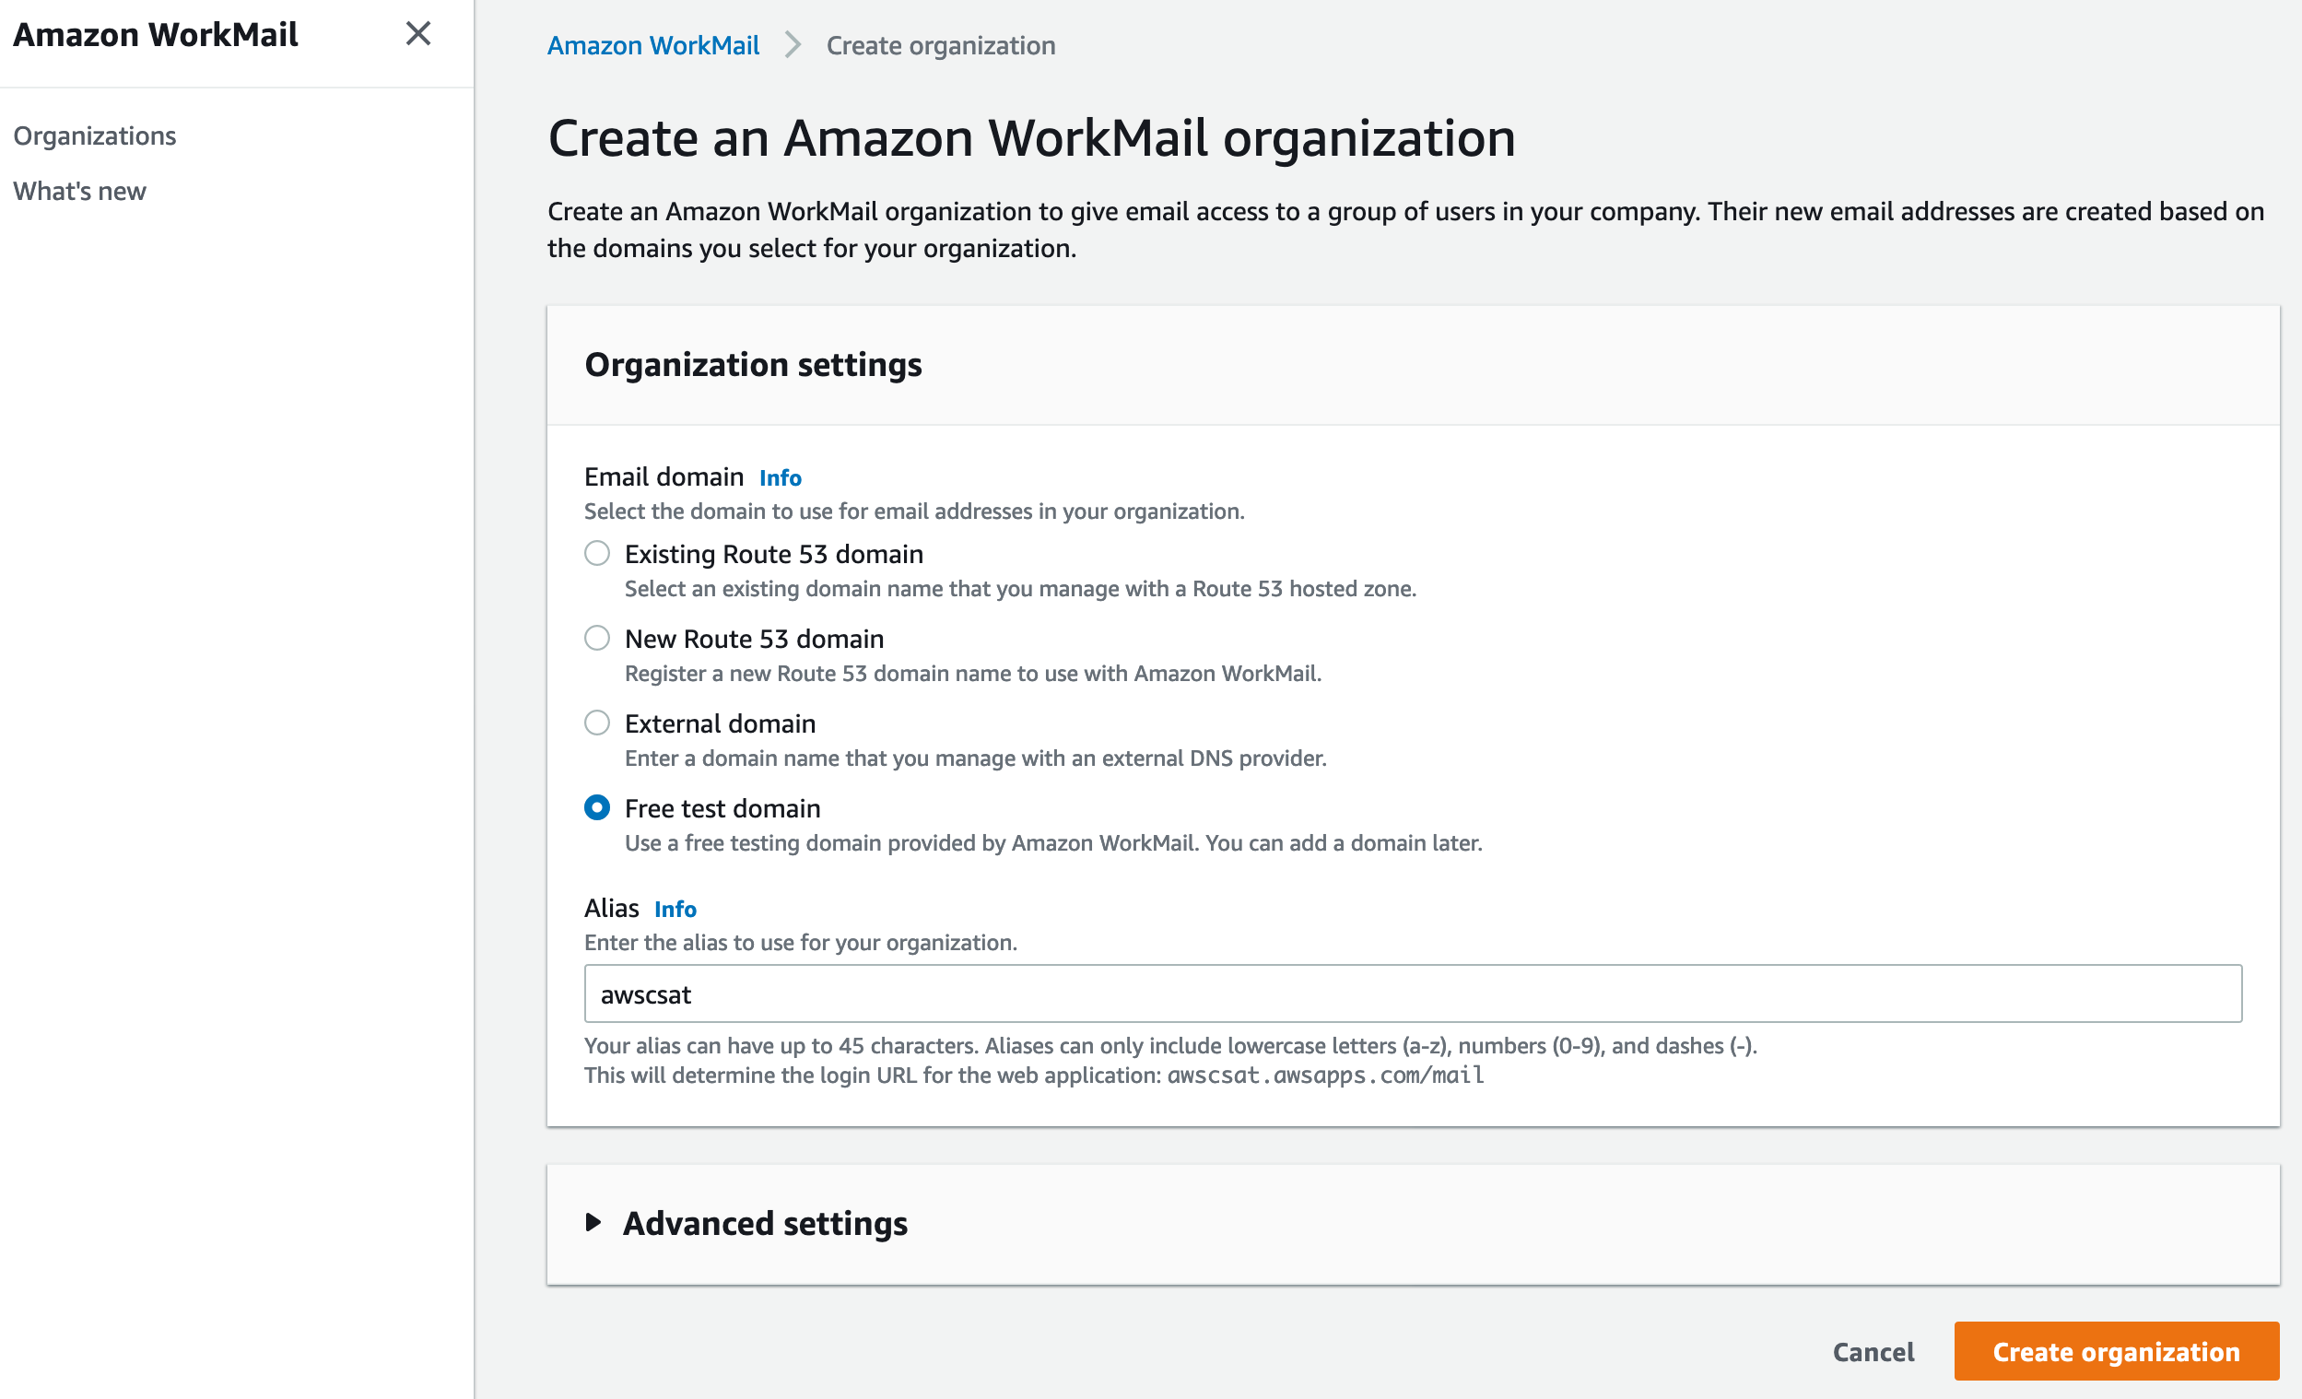Click the Advanced settings heading
Viewport: 2302px width, 1399px height.
pos(765,1222)
